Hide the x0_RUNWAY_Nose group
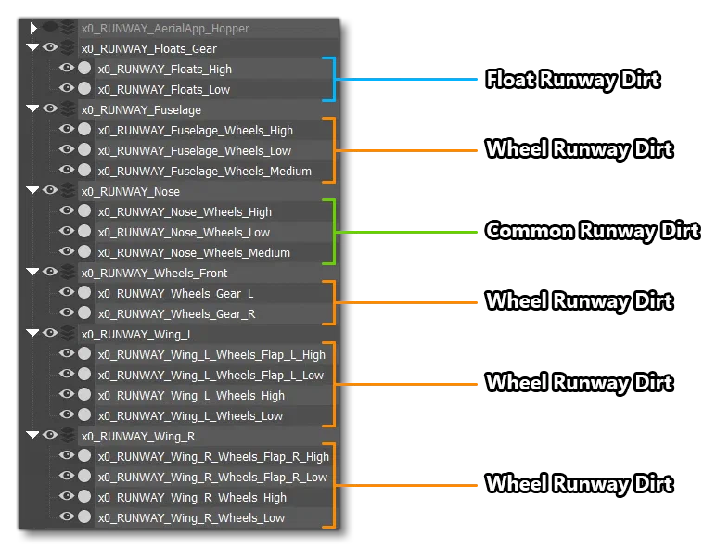 click(50, 190)
